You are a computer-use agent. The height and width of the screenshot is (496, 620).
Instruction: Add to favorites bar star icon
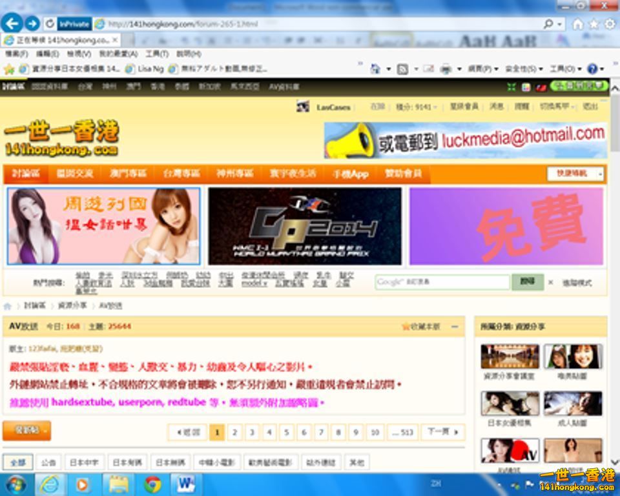pyautogui.click(x=8, y=70)
